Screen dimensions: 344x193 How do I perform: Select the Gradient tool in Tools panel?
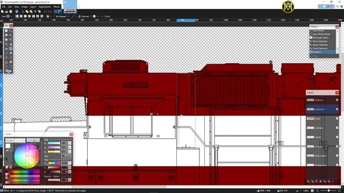[x=11, y=49]
